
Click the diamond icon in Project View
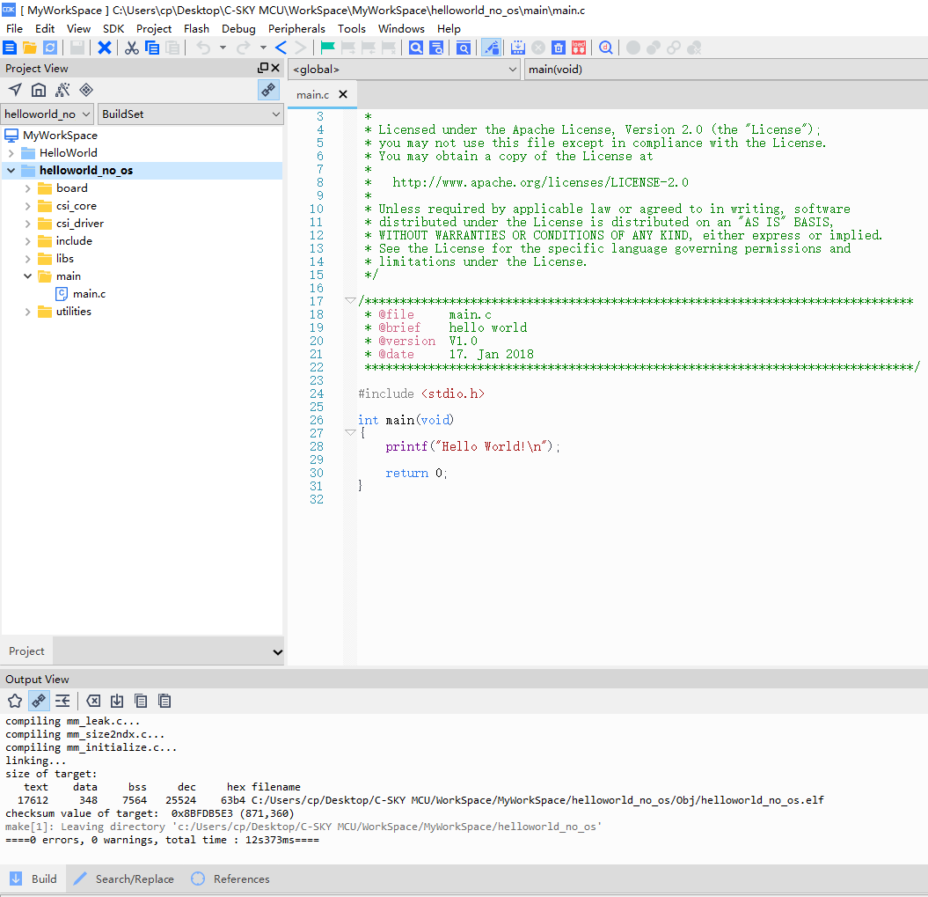click(x=86, y=90)
